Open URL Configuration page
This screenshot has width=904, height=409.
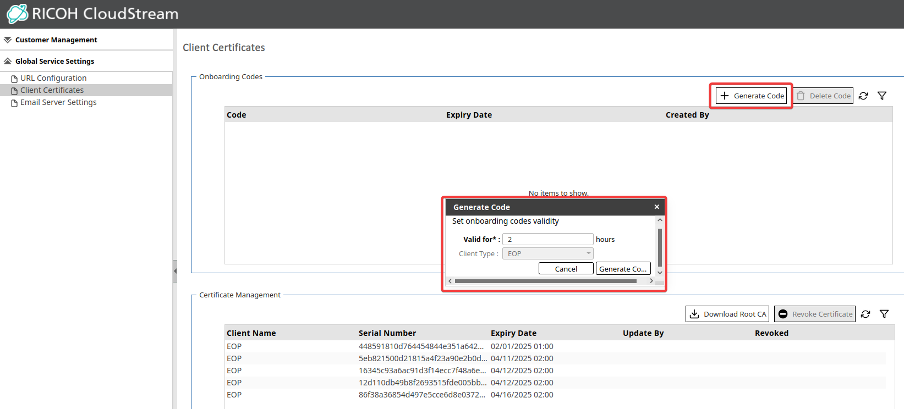pos(53,78)
